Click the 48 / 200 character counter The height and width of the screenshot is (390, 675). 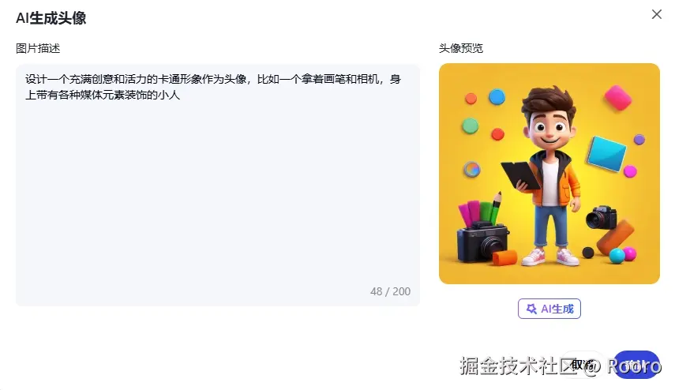click(x=390, y=291)
